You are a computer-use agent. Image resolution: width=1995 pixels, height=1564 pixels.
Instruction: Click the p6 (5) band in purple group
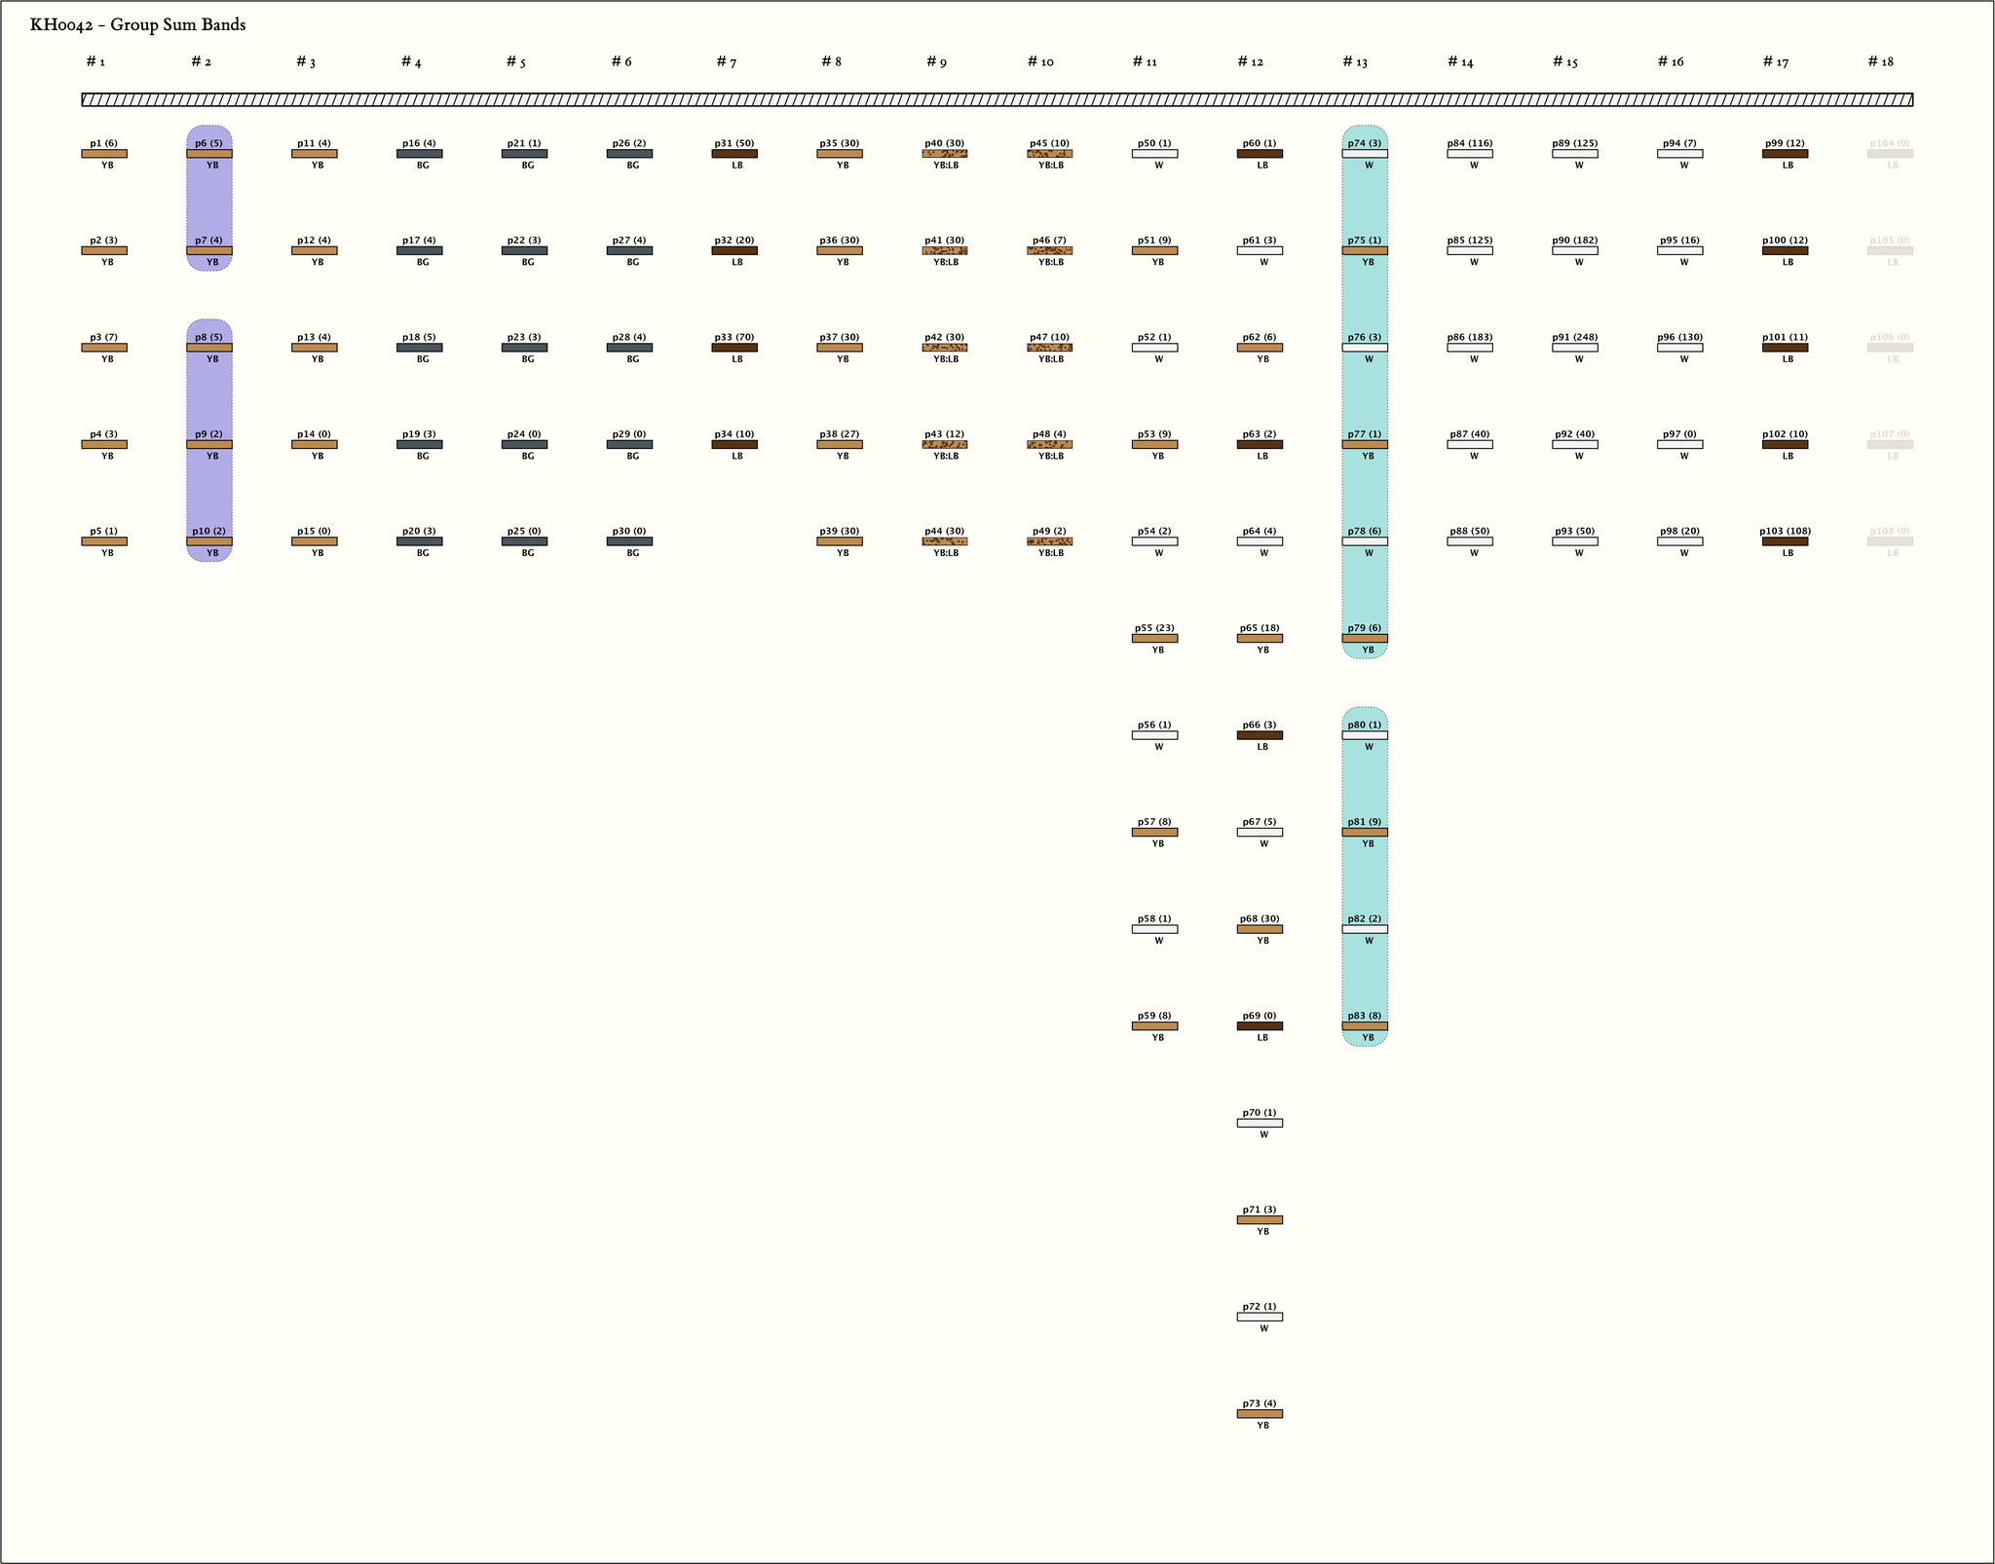click(x=209, y=154)
